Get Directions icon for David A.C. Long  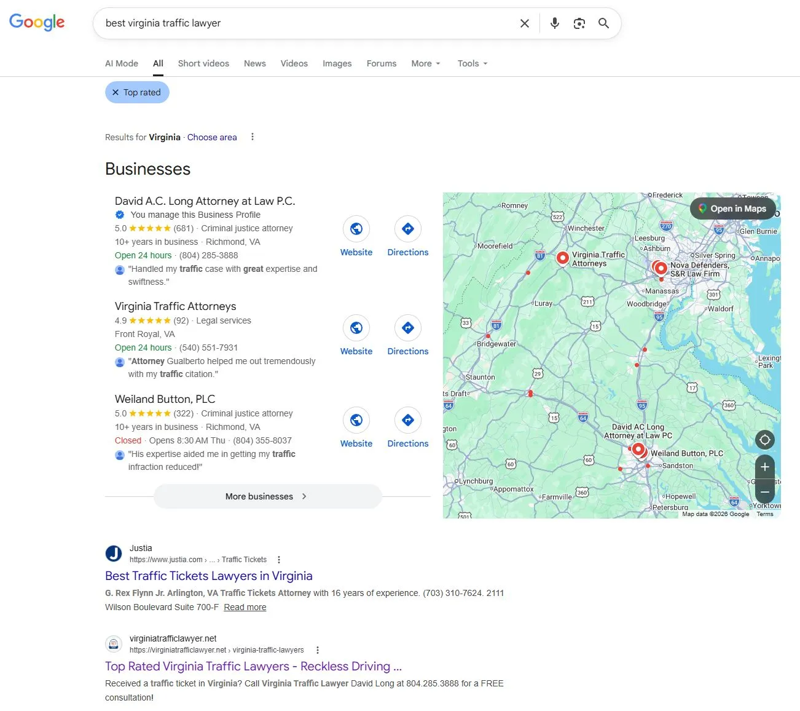[x=408, y=229]
